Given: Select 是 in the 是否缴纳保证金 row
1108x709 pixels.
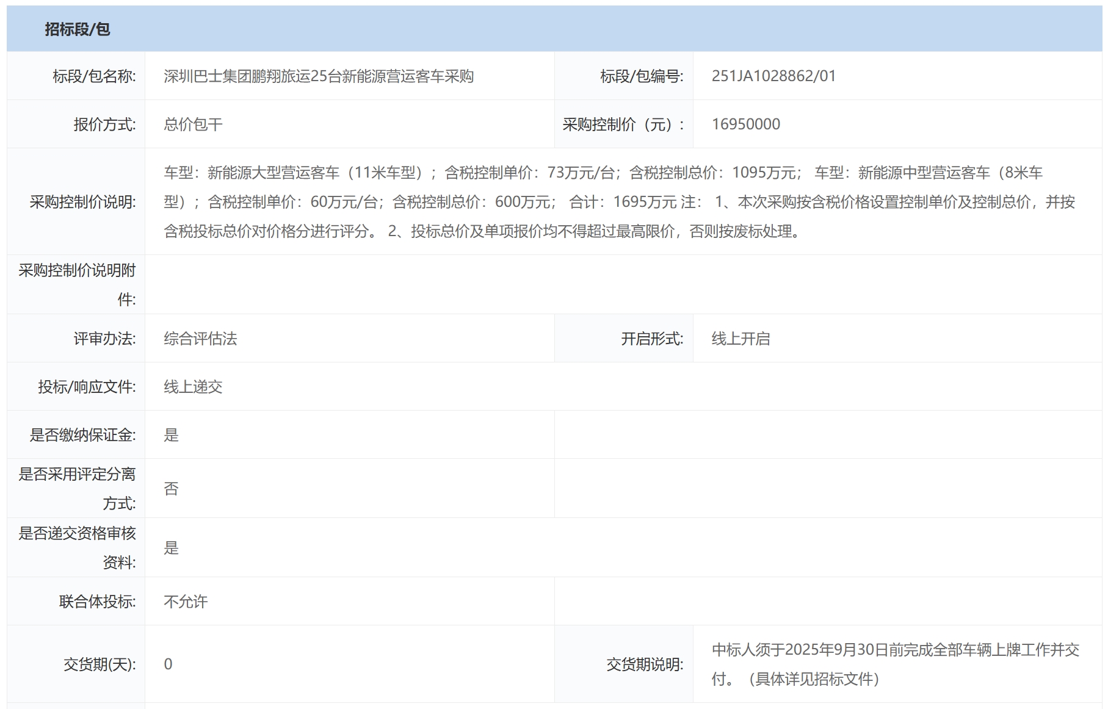Looking at the screenshot, I should coord(171,435).
